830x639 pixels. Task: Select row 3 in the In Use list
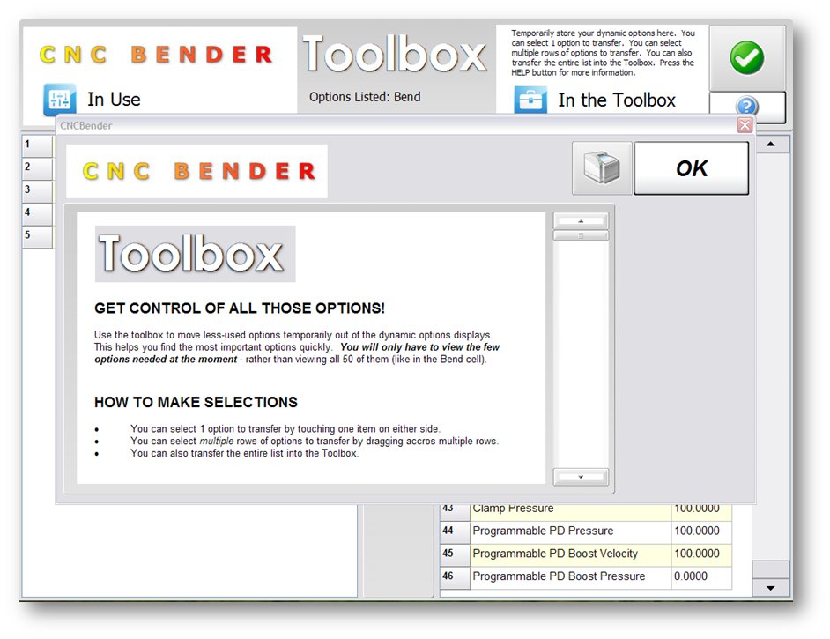36,189
